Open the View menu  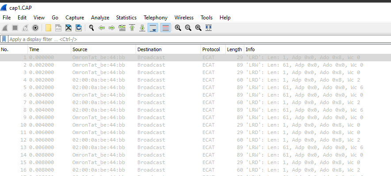click(x=39, y=18)
